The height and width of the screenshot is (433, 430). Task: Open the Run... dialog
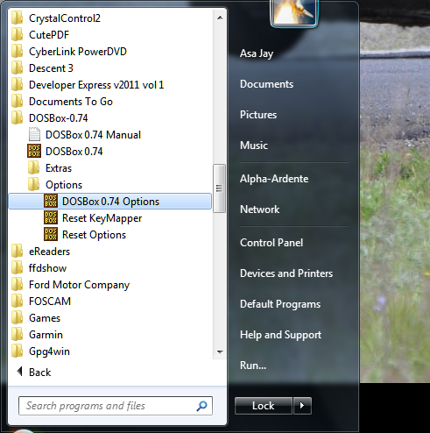(x=253, y=366)
